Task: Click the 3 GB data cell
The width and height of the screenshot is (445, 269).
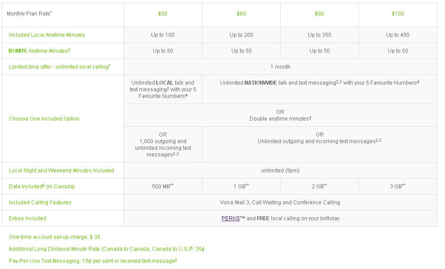Action: click(x=397, y=187)
